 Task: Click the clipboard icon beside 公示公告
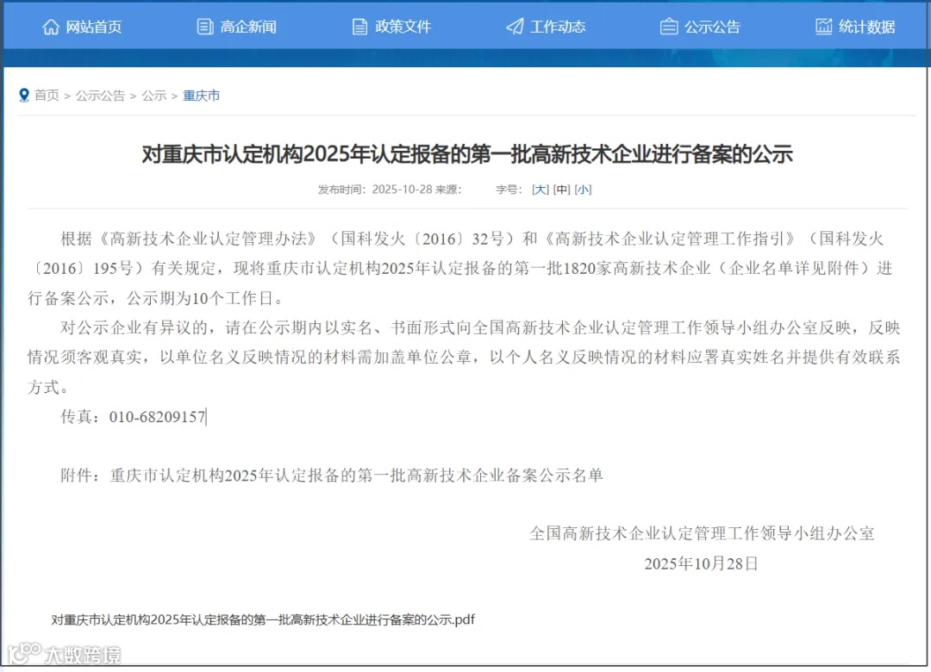(x=668, y=26)
